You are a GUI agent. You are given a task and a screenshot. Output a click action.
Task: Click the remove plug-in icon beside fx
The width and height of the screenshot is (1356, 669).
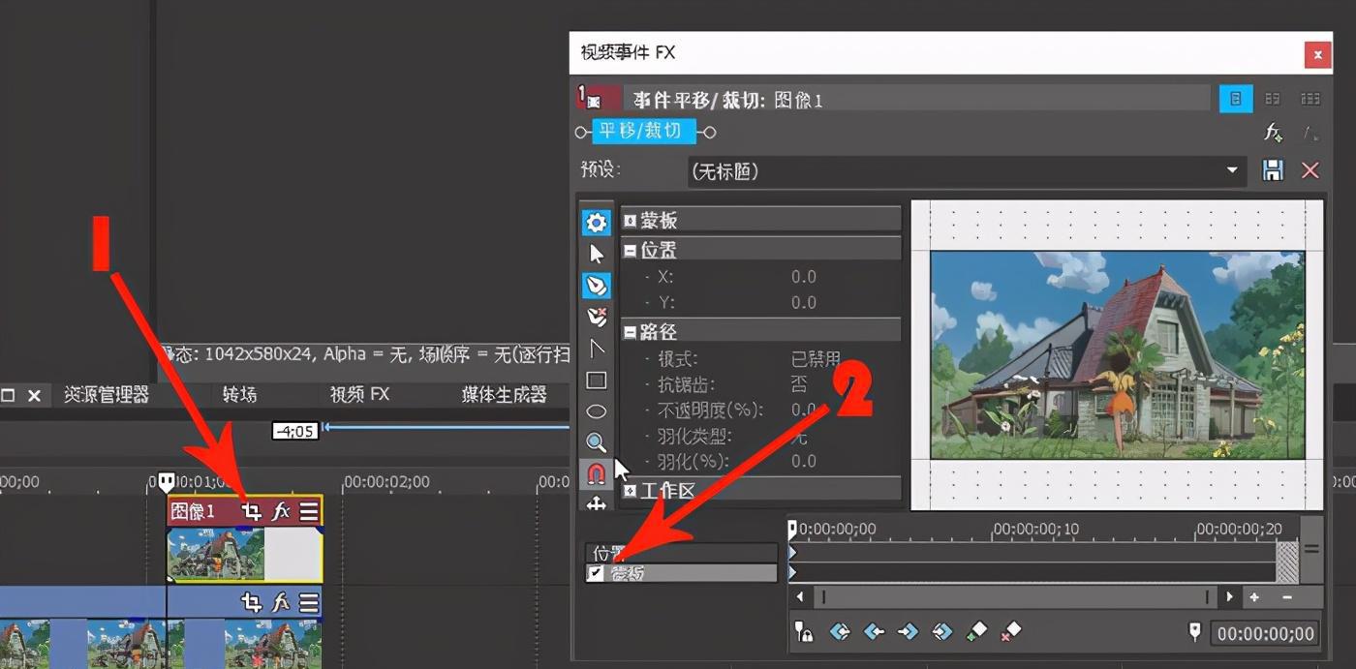1310,133
